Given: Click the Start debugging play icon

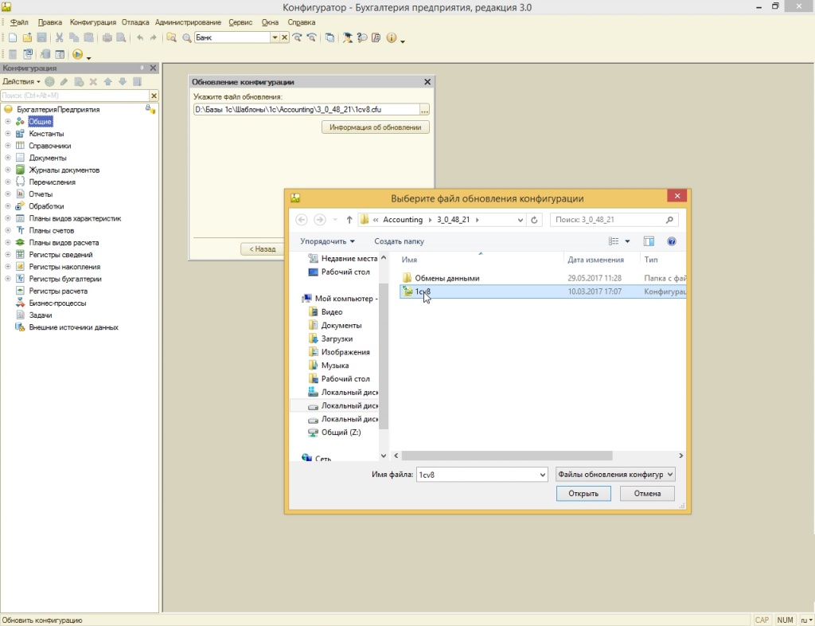Looking at the screenshot, I should [77, 54].
